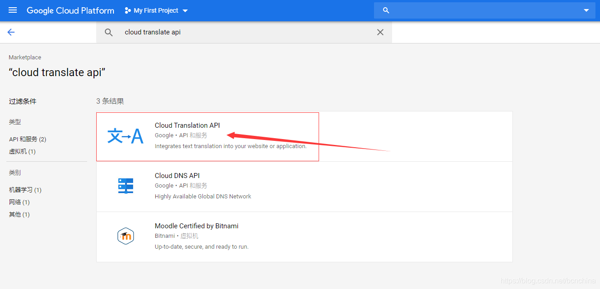Open the hamburger navigation menu
Viewport: 600px width, 289px height.
[13, 10]
